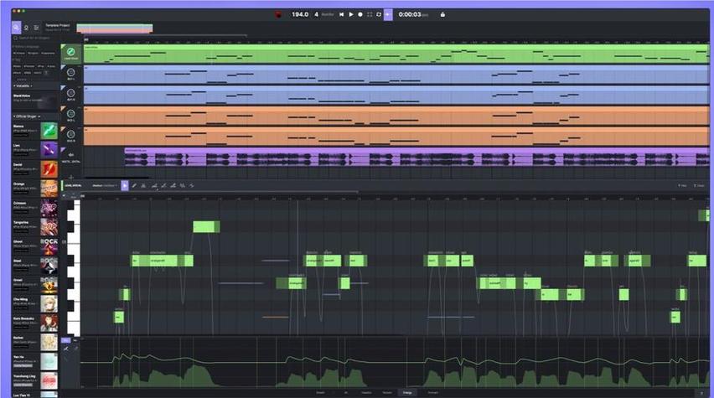
Task: Skip back to the project start
Action: point(342,14)
